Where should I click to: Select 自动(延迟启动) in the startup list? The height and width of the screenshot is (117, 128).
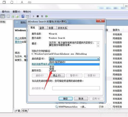tap(57, 62)
